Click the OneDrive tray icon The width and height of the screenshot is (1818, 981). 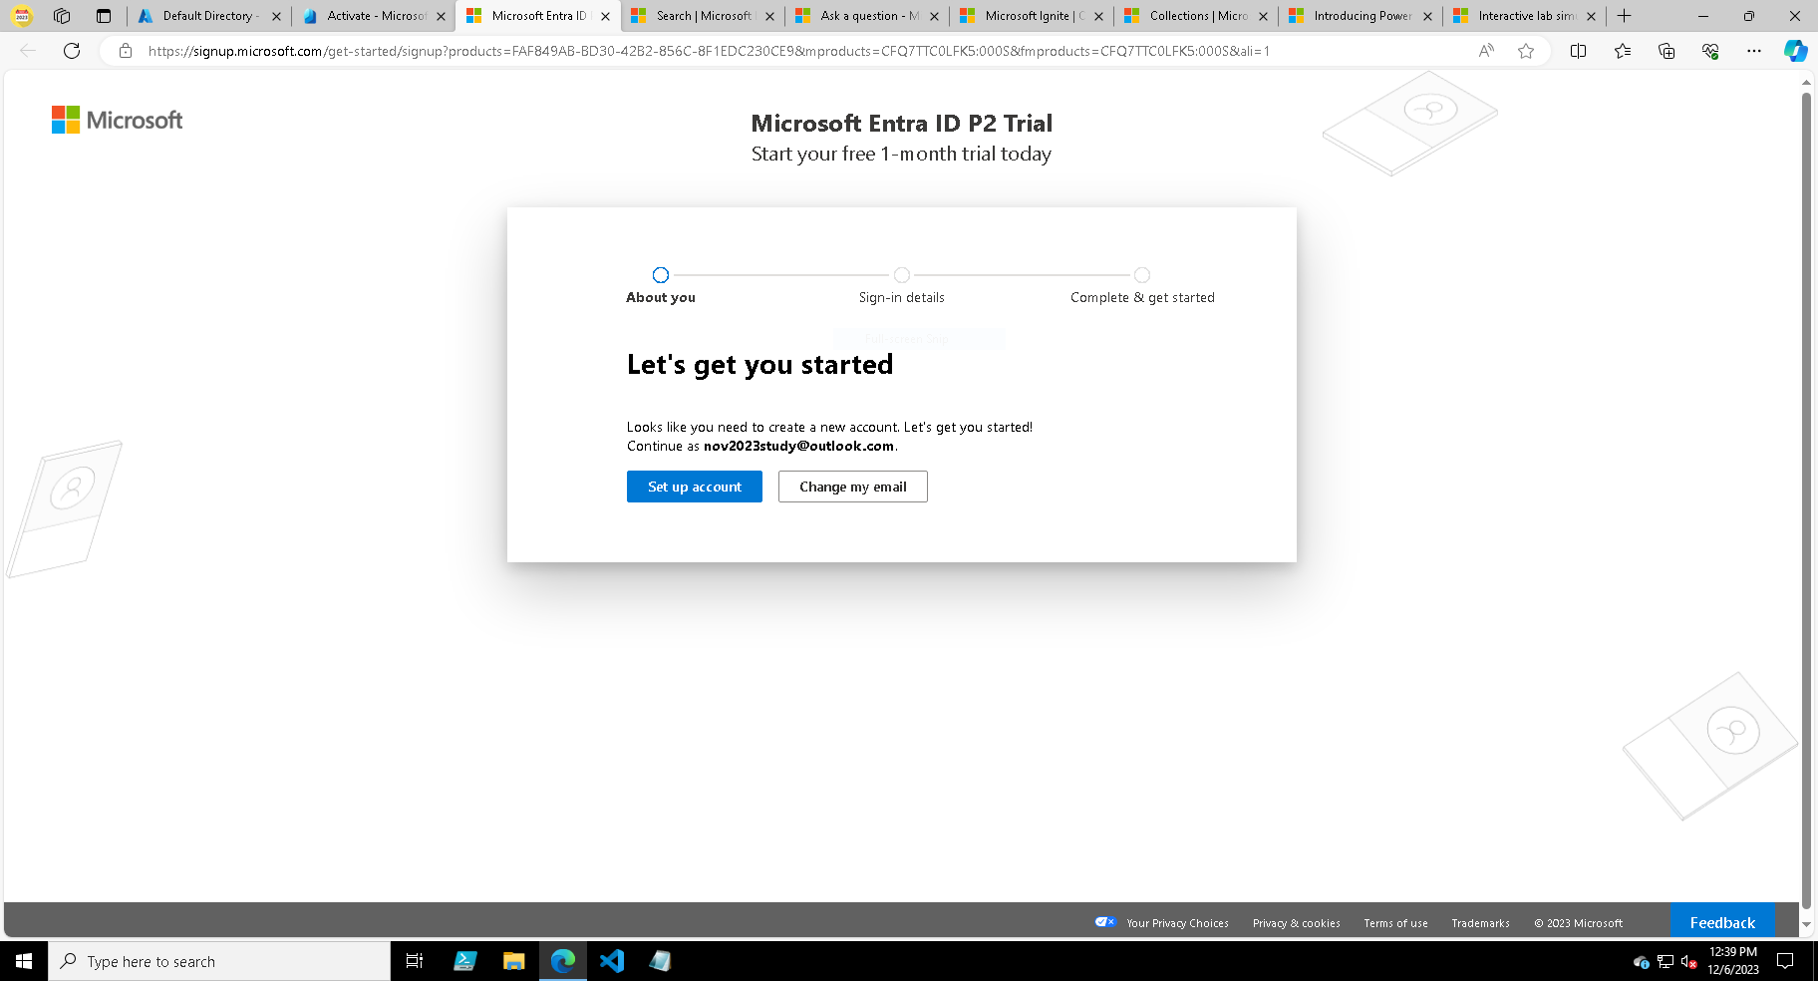1642,962
